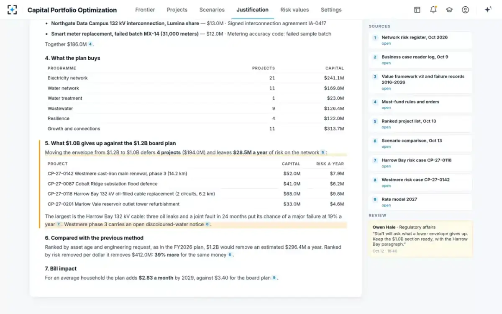Screen dimensions: 502x314
Task: Switch to the Frontier tab
Action: click(145, 10)
